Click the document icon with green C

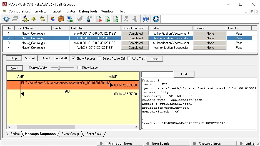(x=107, y=19)
